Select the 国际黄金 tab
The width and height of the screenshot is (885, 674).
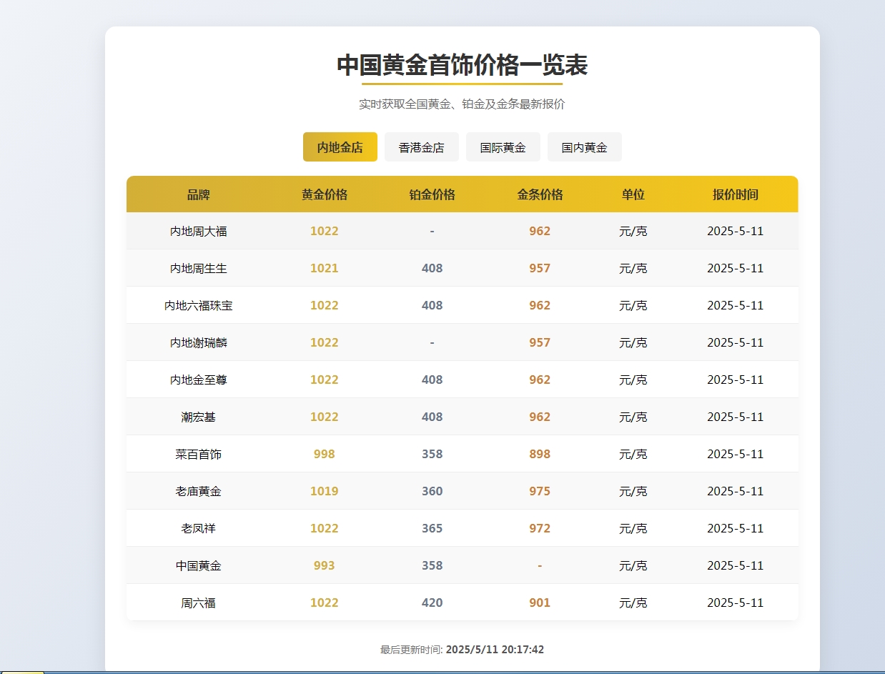(x=503, y=147)
